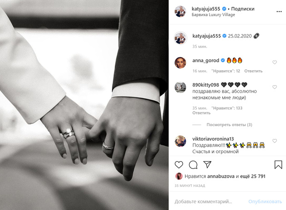The height and width of the screenshot is (210, 286).
Task: Open annabuzova profile from likes line
Action: (220, 176)
